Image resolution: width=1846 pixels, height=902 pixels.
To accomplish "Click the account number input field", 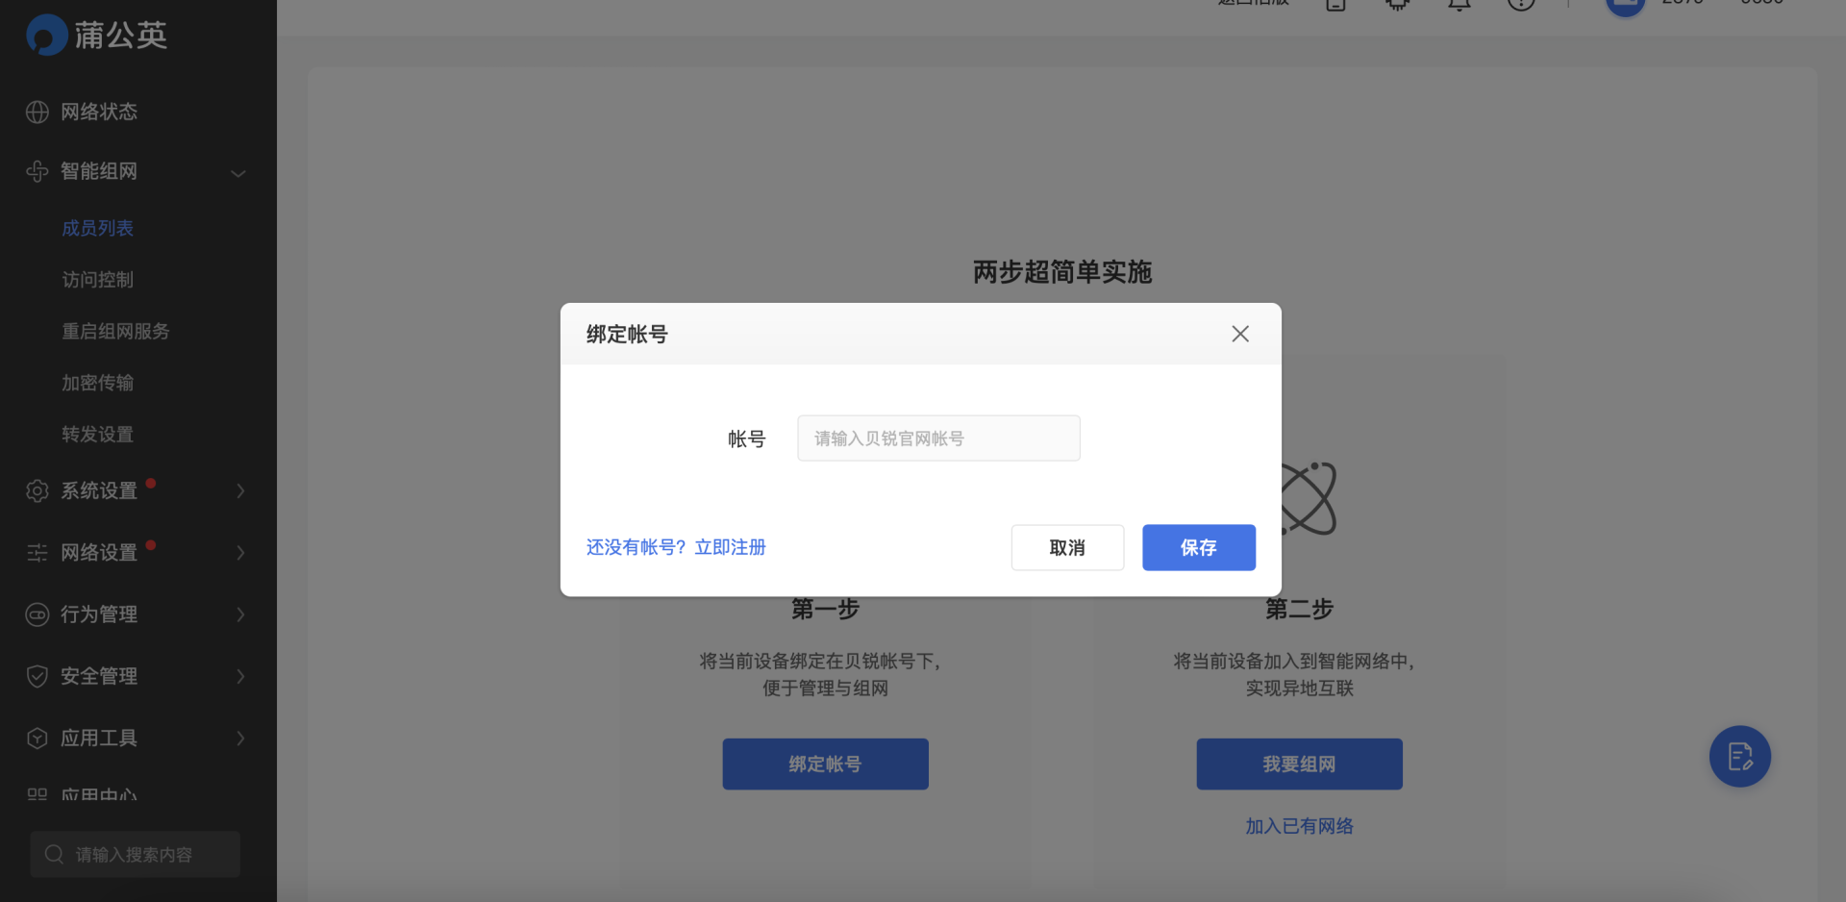I will coord(937,438).
